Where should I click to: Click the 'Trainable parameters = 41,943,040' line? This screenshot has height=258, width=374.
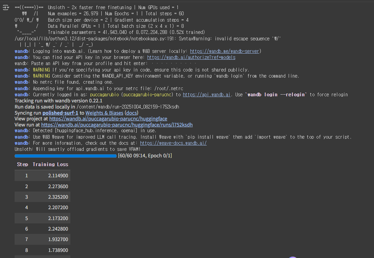pyautogui.click(x=126, y=32)
